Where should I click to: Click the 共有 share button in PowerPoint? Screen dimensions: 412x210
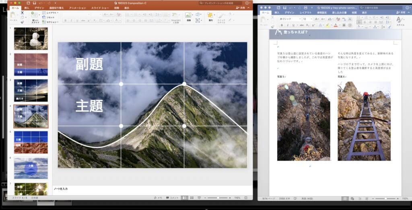241,8
